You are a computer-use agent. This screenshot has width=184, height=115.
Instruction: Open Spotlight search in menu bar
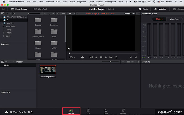point(176,2)
